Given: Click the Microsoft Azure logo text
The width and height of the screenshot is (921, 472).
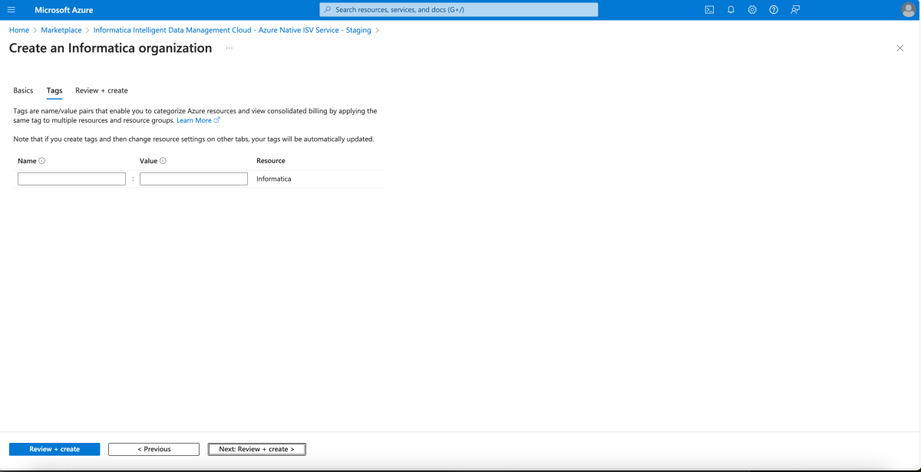Looking at the screenshot, I should 64,10.
